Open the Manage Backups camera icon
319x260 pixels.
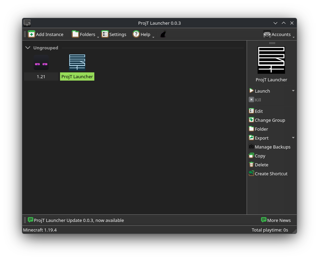pos(251,146)
